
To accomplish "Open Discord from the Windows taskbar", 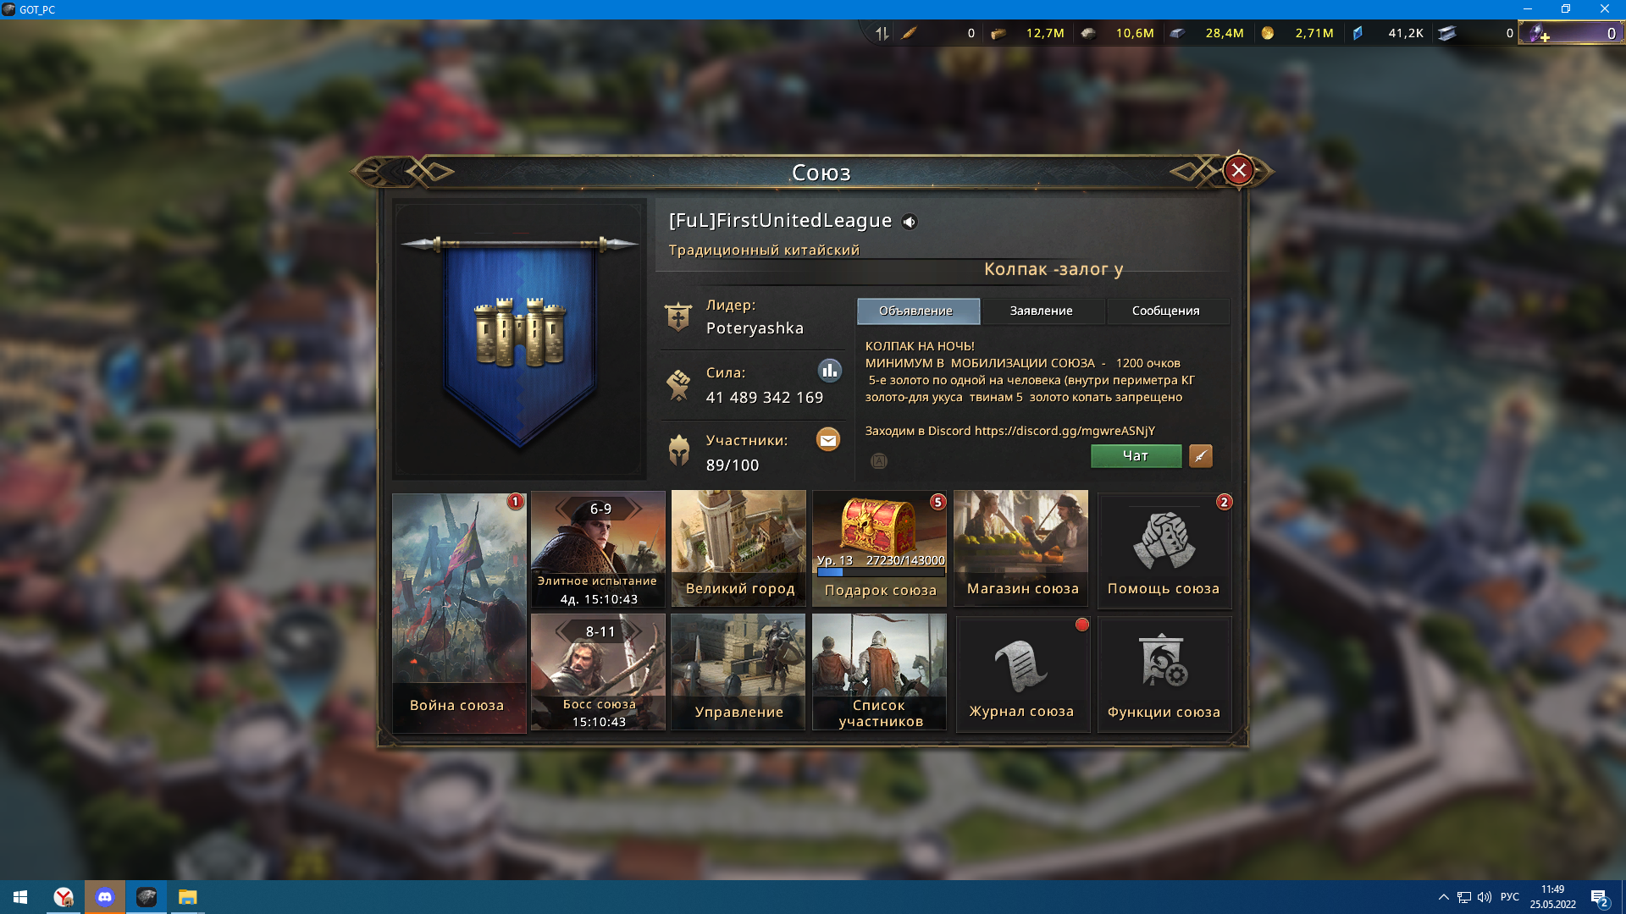I will click(x=105, y=897).
